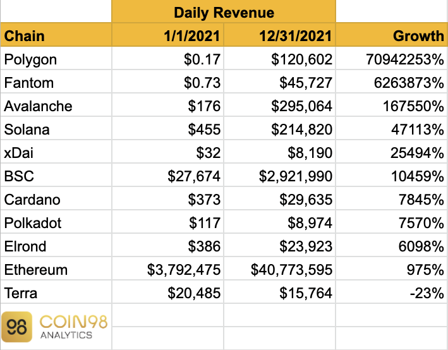Select the 975% growth cell

click(391, 269)
